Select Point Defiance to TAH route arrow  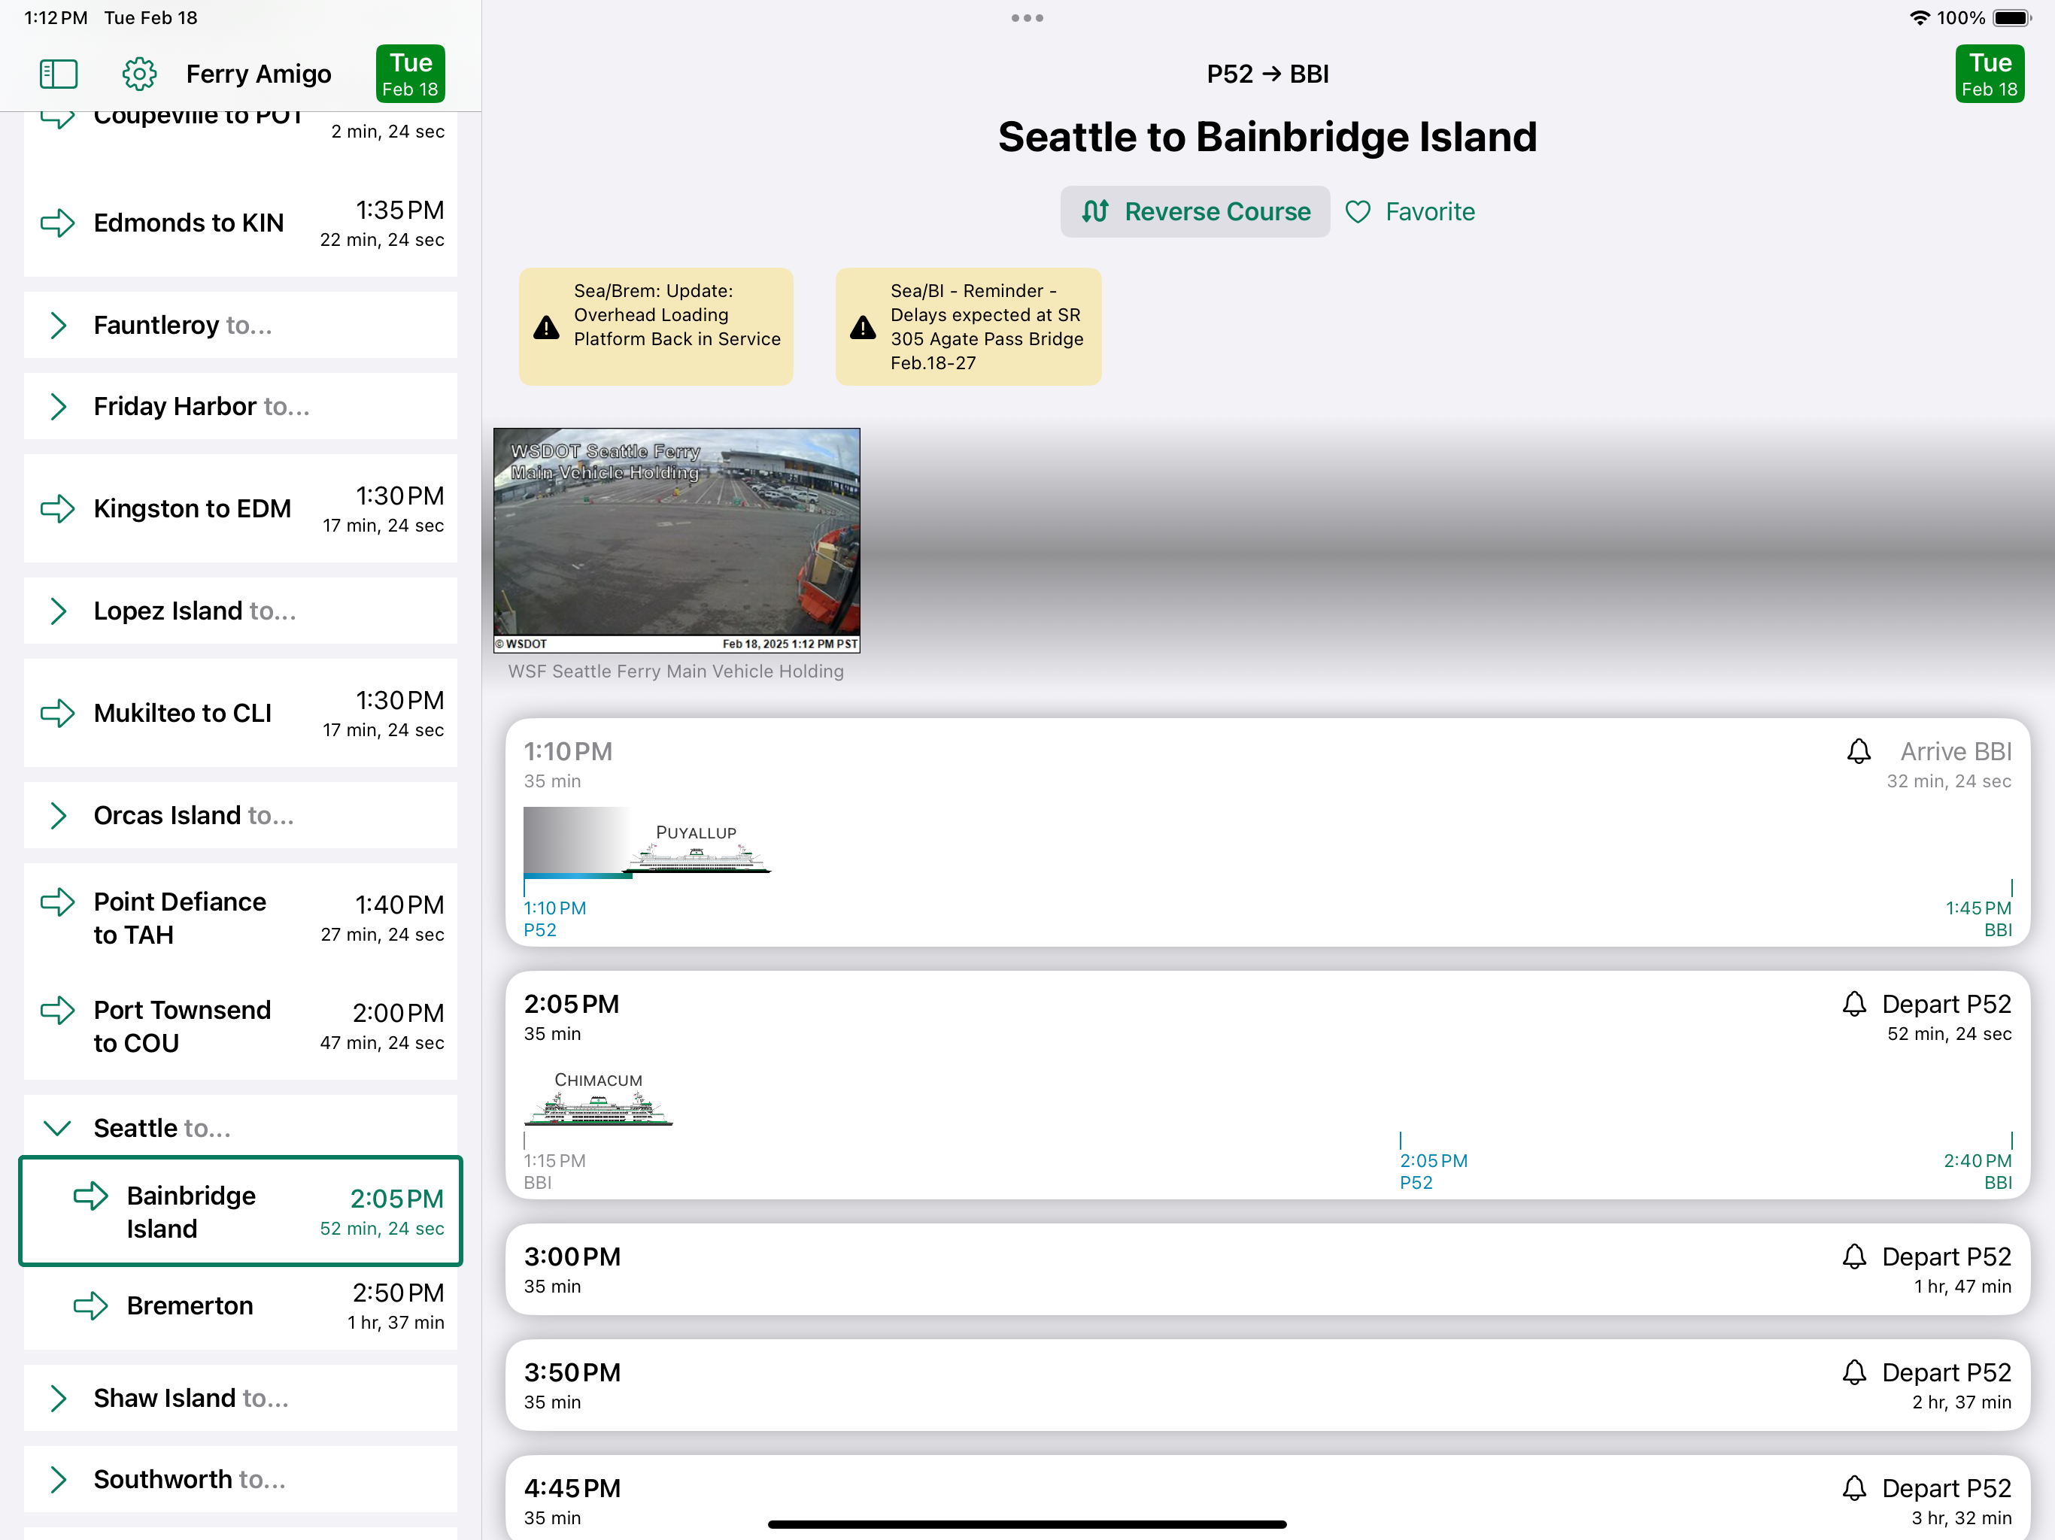(58, 902)
